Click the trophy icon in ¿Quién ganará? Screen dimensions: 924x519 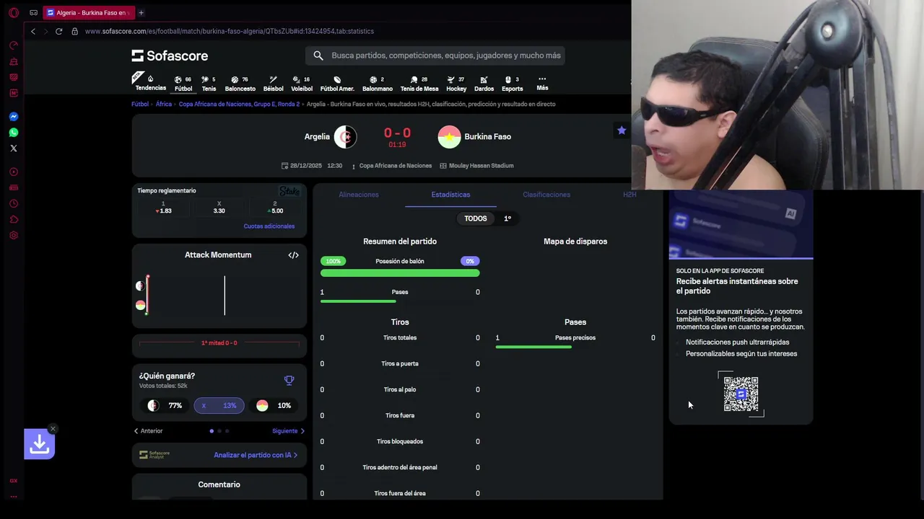point(289,380)
